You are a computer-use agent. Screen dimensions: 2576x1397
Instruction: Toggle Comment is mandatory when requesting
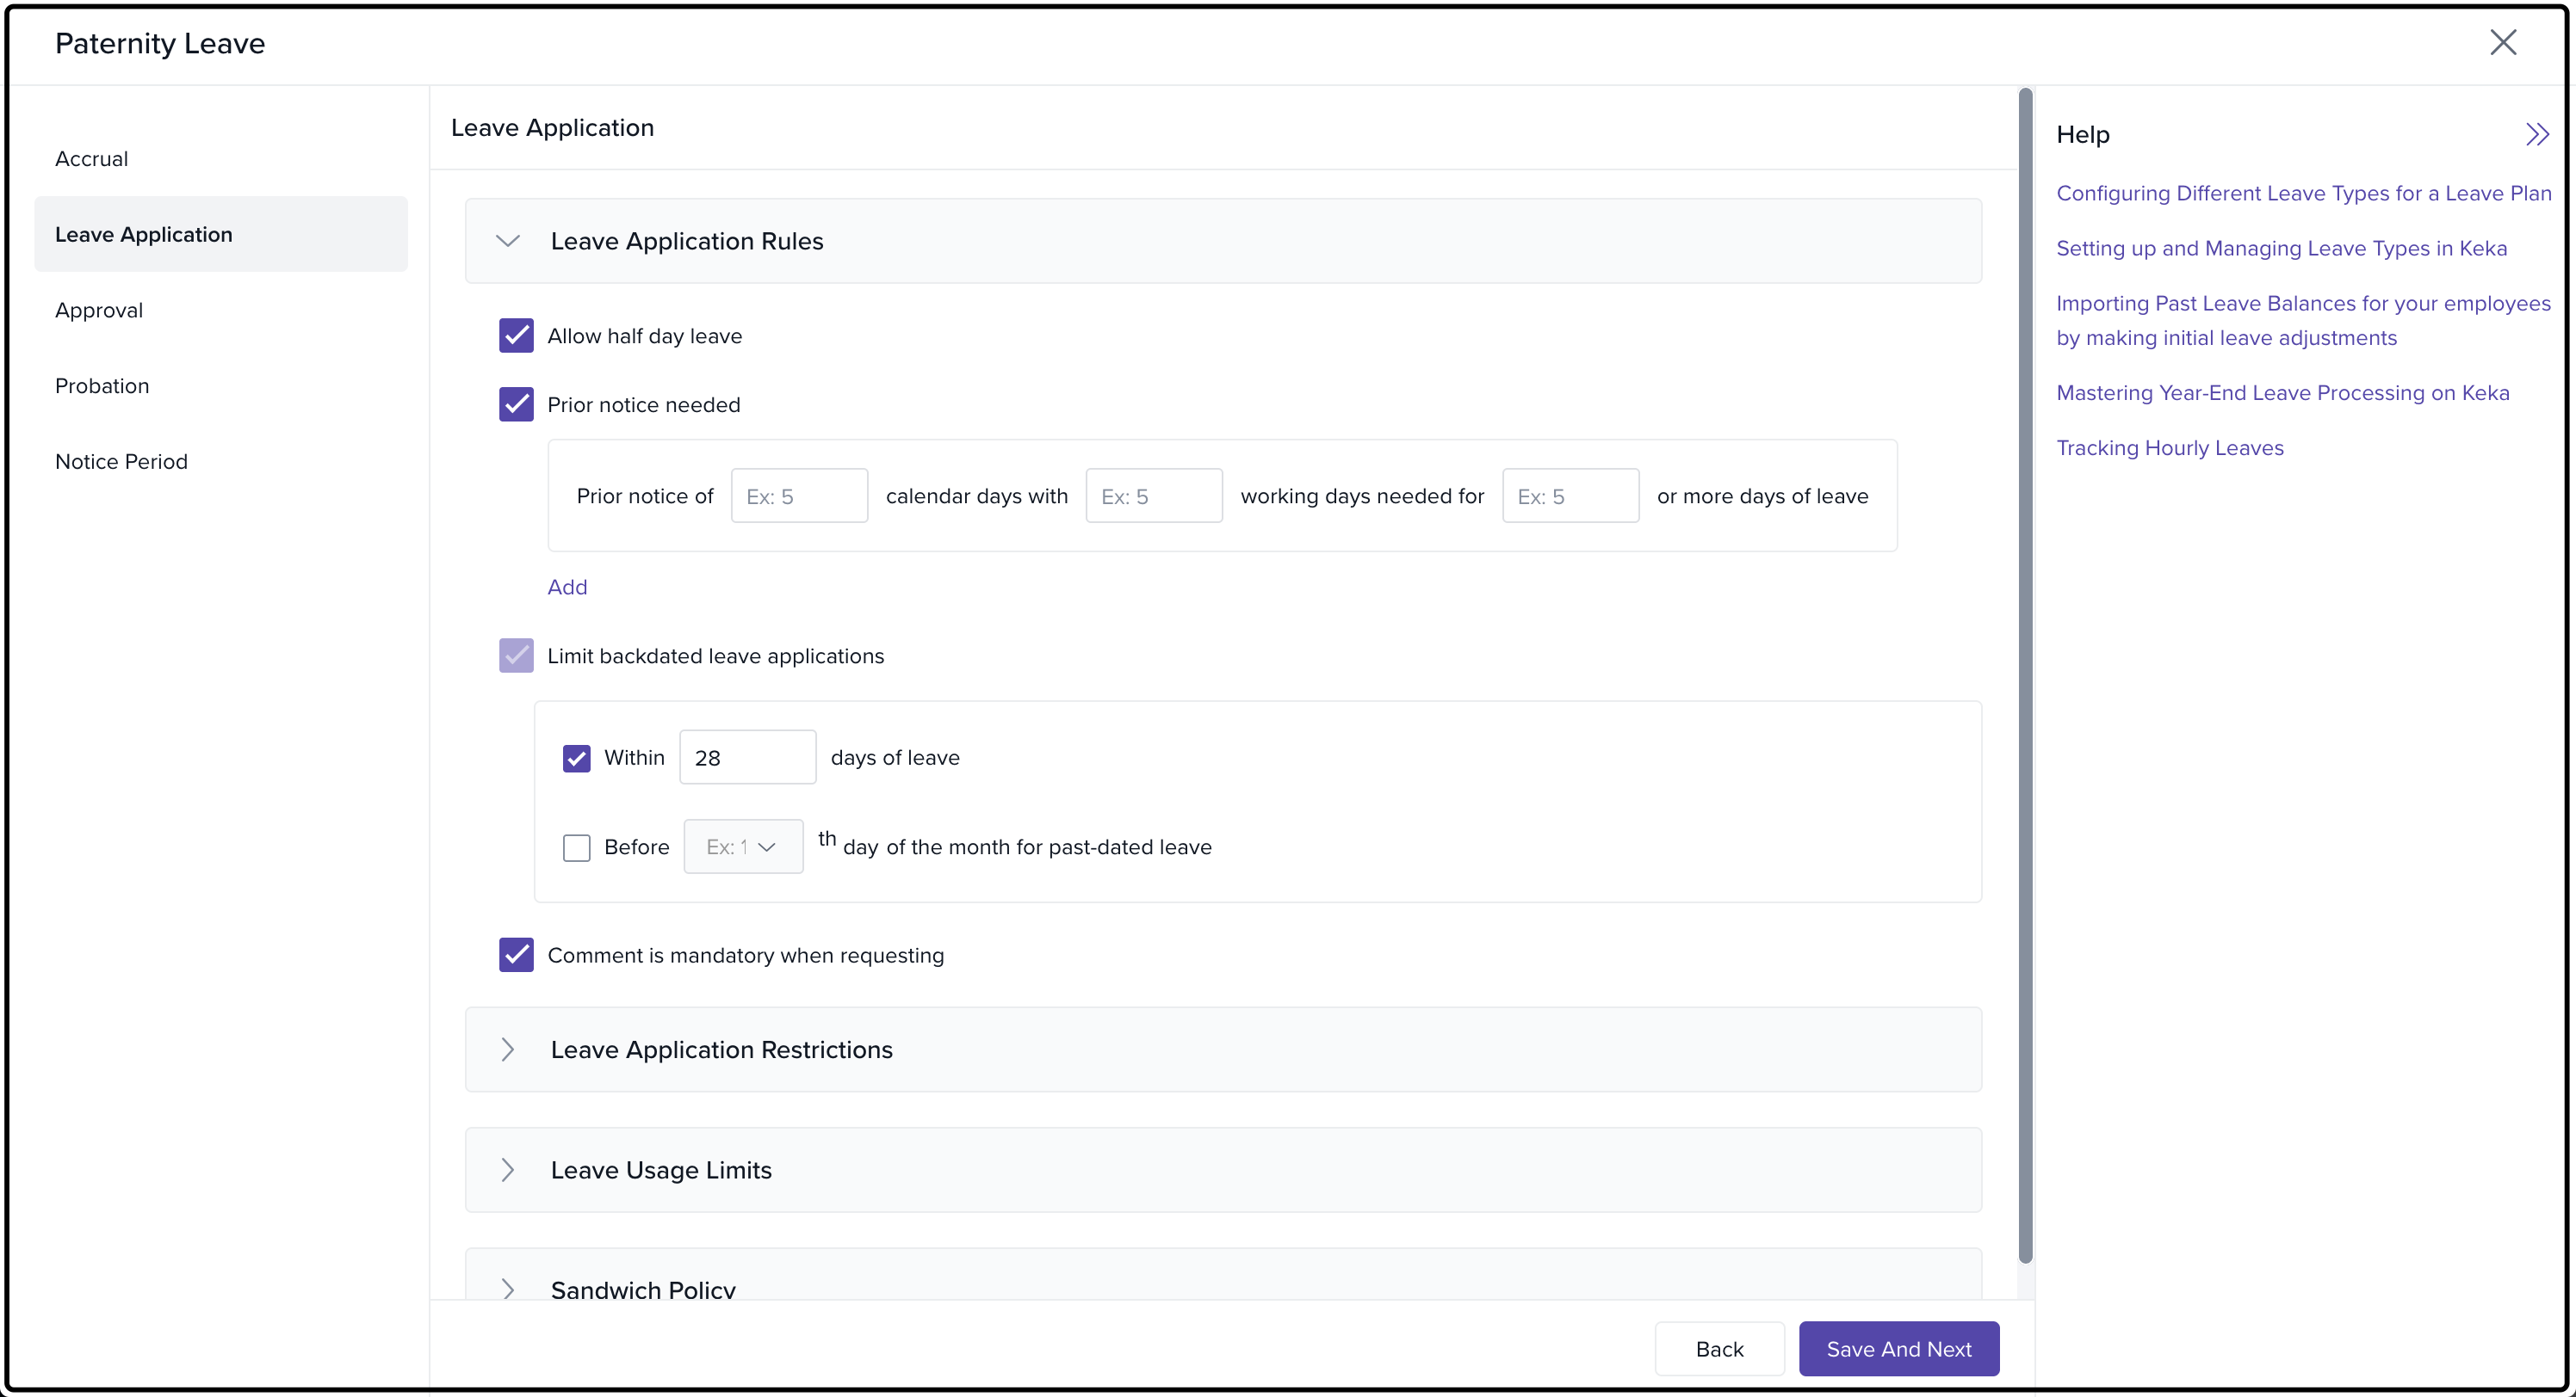point(516,956)
